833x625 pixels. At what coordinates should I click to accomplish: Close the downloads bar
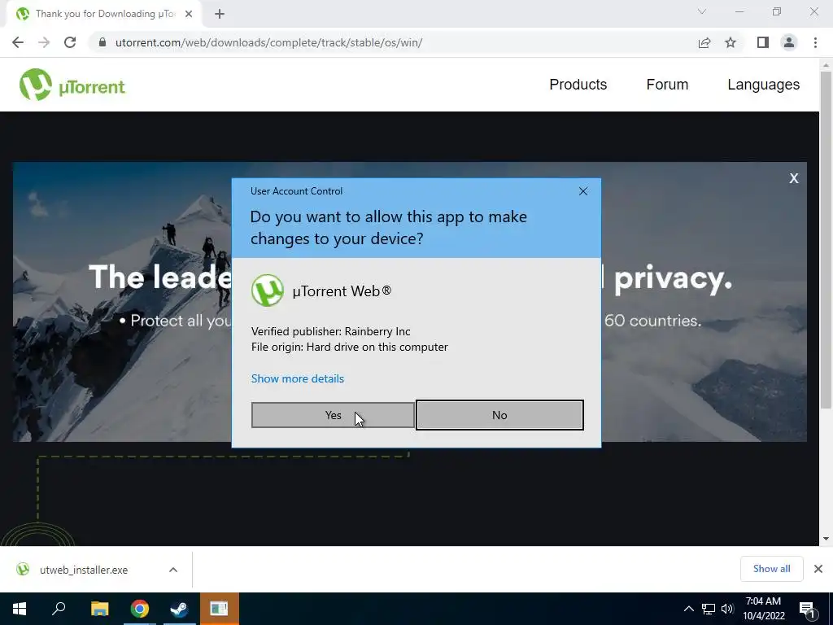pos(818,569)
